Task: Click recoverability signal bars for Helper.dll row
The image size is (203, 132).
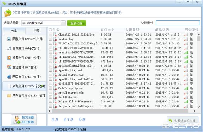Action: [x=186, y=102]
